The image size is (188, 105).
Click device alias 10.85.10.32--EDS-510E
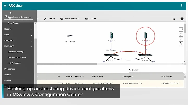(102, 83)
